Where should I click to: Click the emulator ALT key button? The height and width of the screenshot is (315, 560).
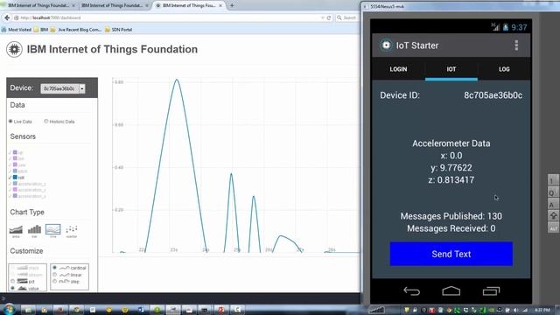pos(553,228)
